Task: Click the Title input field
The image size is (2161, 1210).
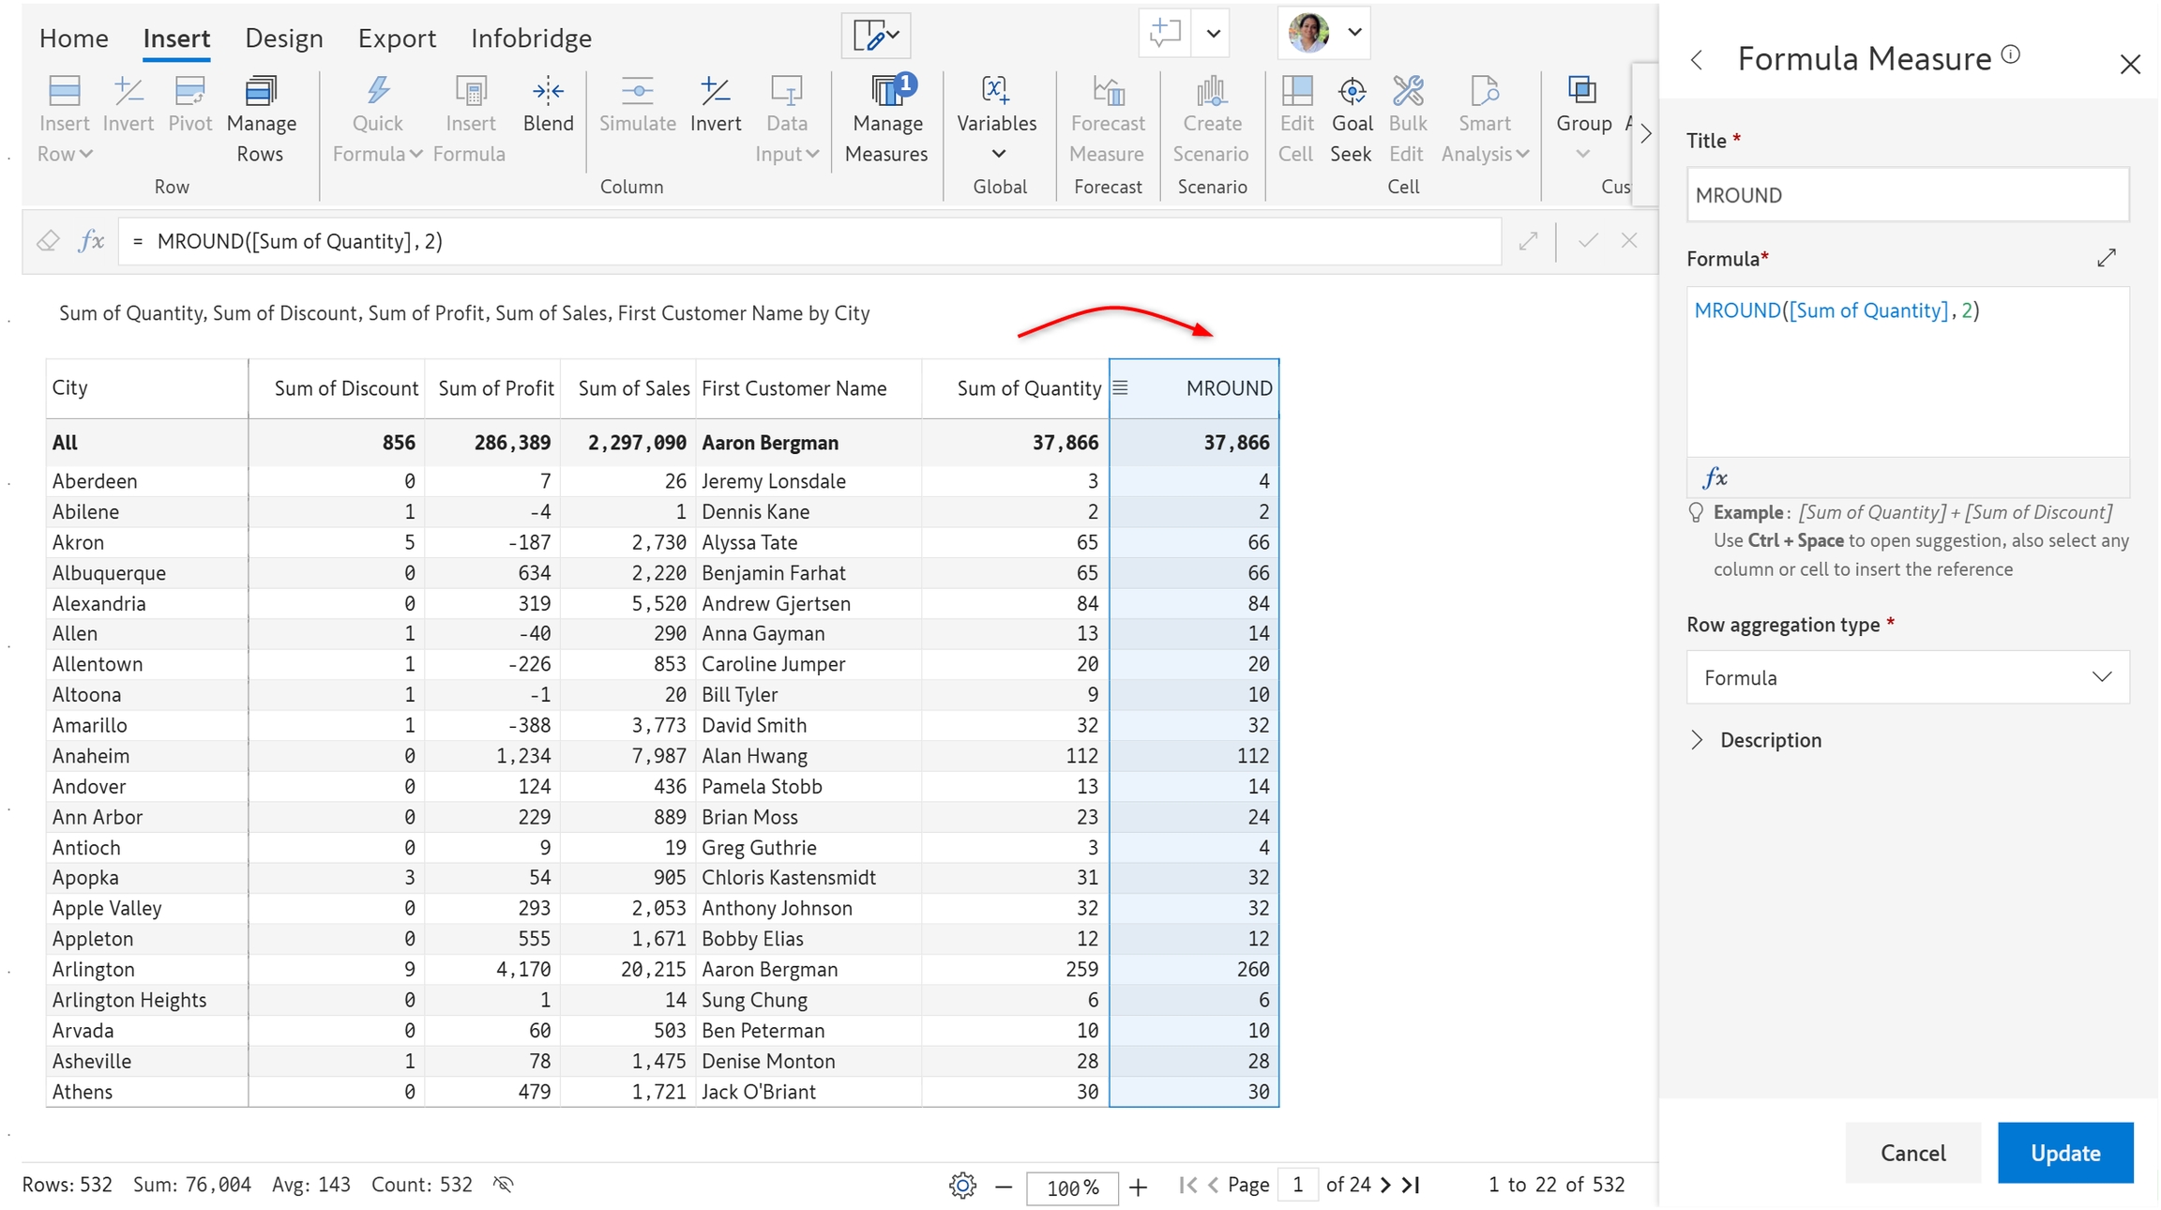Action: (1907, 195)
